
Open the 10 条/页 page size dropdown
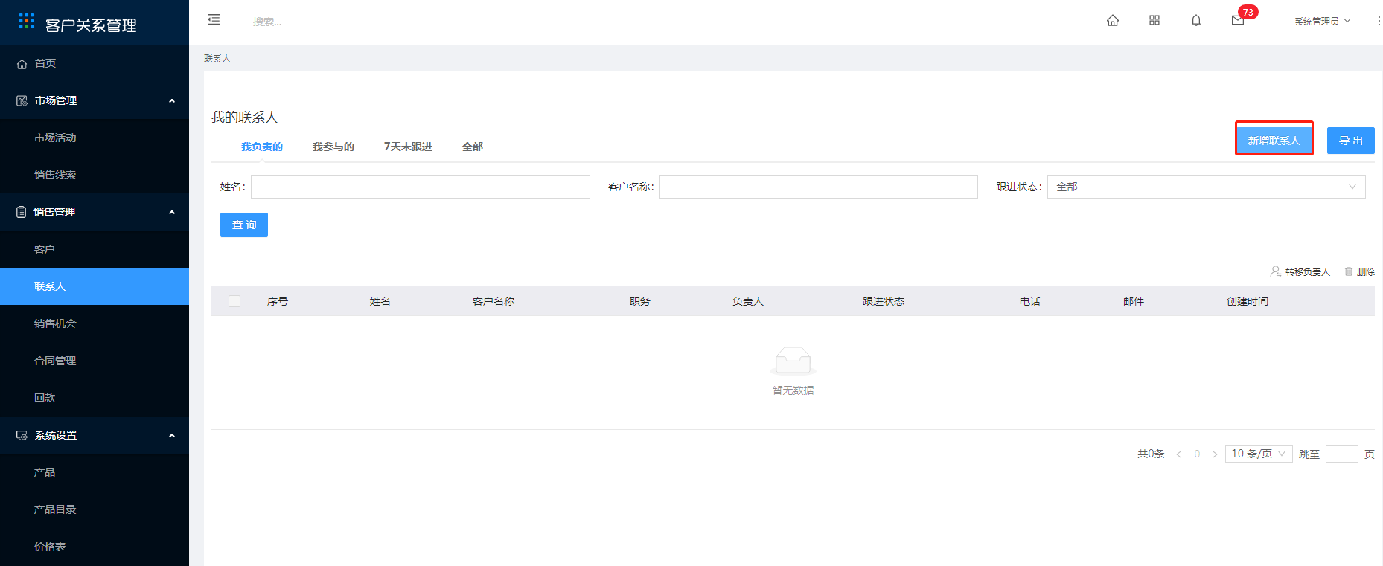pyautogui.click(x=1259, y=454)
